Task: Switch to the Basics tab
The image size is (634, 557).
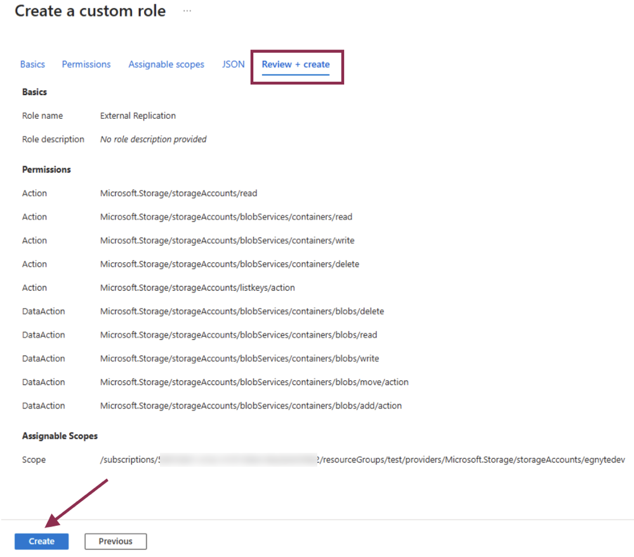Action: (x=32, y=64)
